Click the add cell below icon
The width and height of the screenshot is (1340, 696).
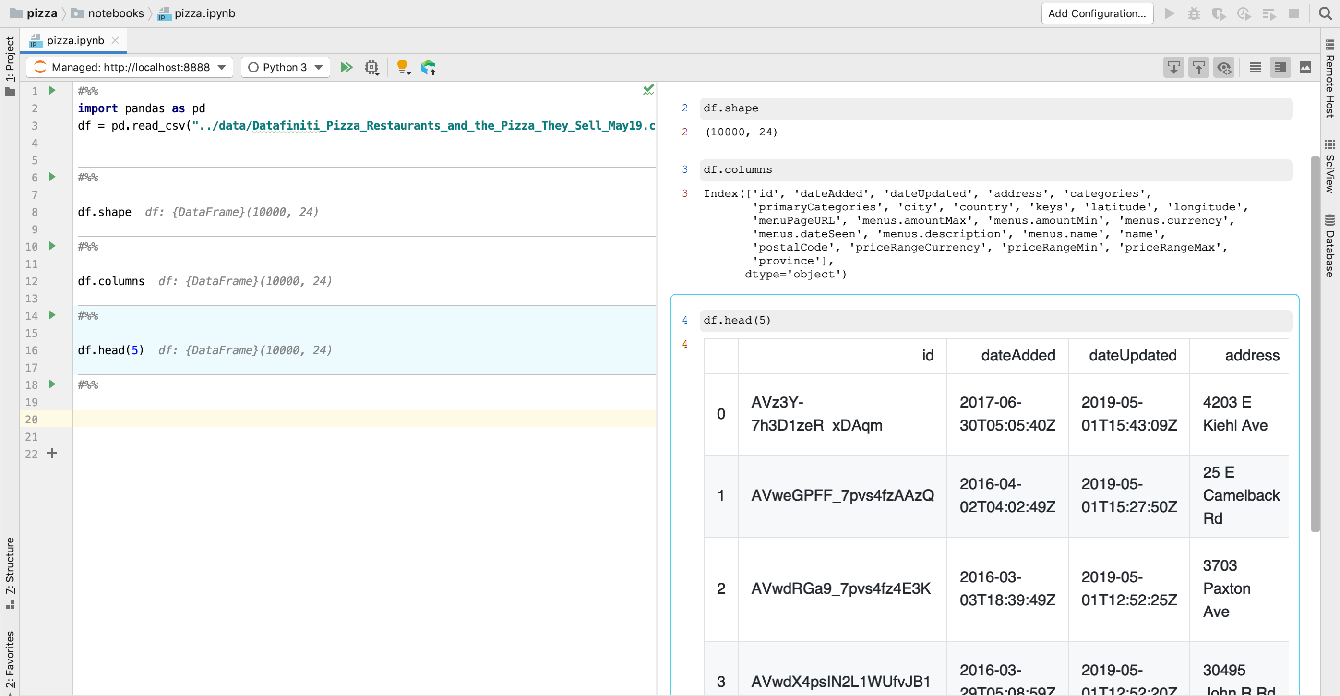1175,67
